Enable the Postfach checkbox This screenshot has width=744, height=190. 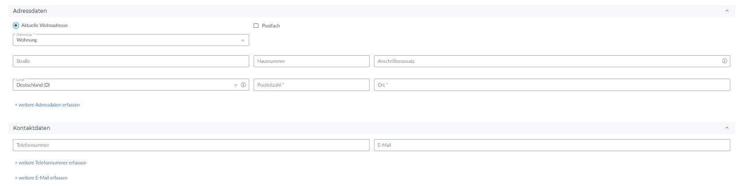point(256,26)
